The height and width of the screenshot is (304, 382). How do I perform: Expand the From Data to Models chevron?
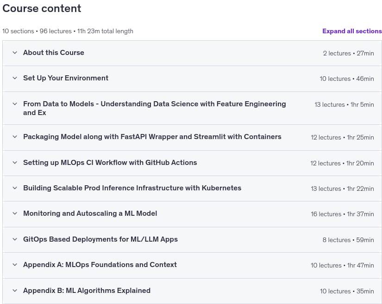[15, 104]
